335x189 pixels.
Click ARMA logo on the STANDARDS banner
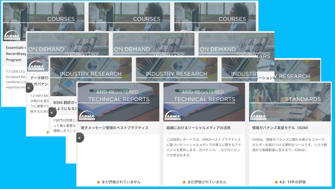tap(258, 116)
